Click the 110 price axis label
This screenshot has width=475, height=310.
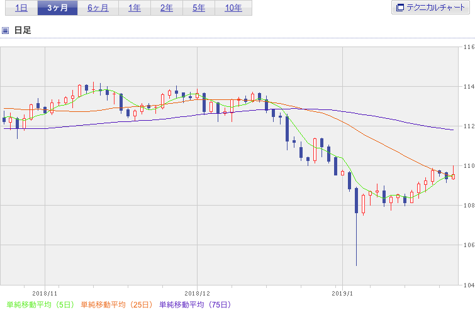(x=469, y=166)
